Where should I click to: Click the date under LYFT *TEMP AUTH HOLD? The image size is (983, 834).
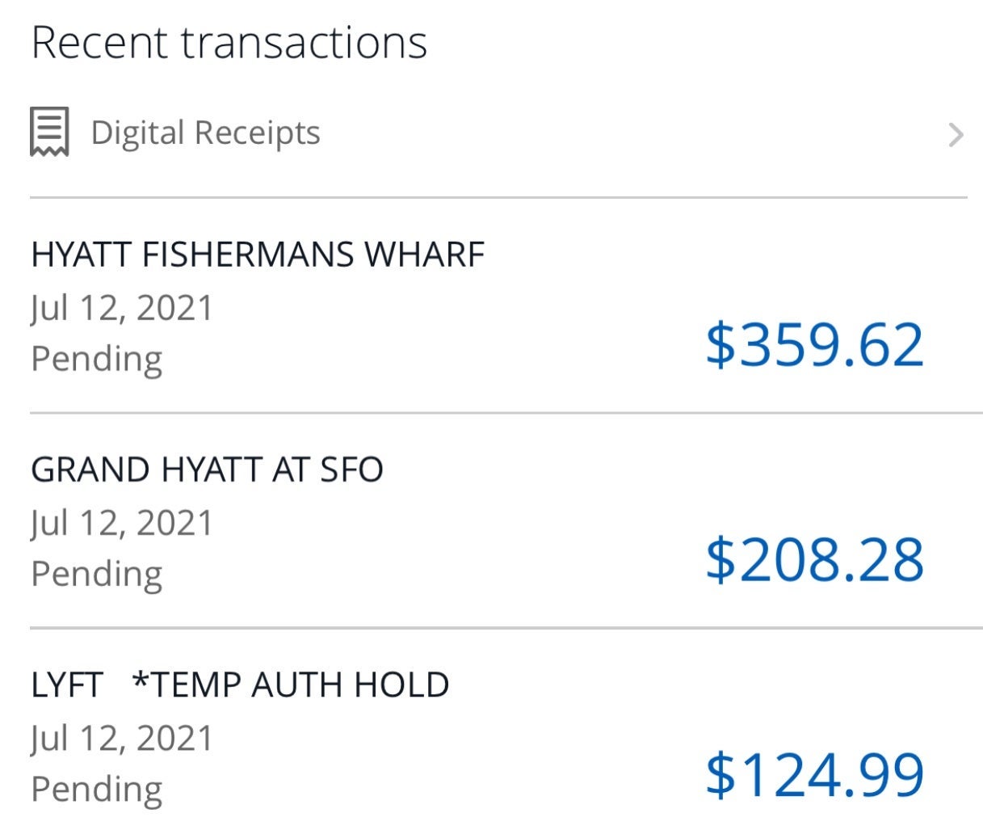click(122, 738)
